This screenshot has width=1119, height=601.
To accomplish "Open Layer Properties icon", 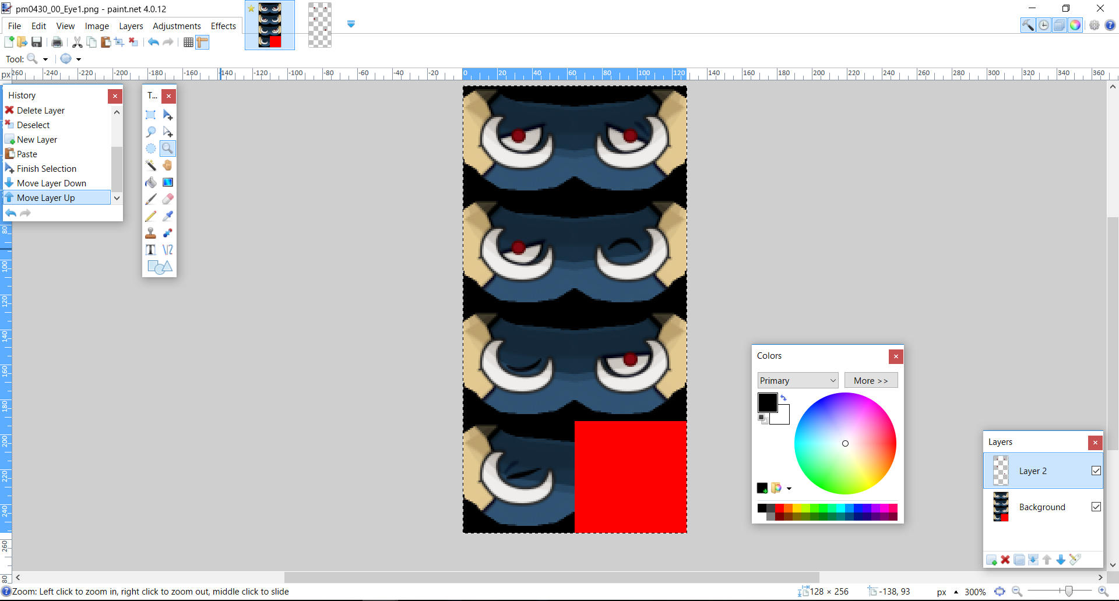I will [x=1075, y=560].
